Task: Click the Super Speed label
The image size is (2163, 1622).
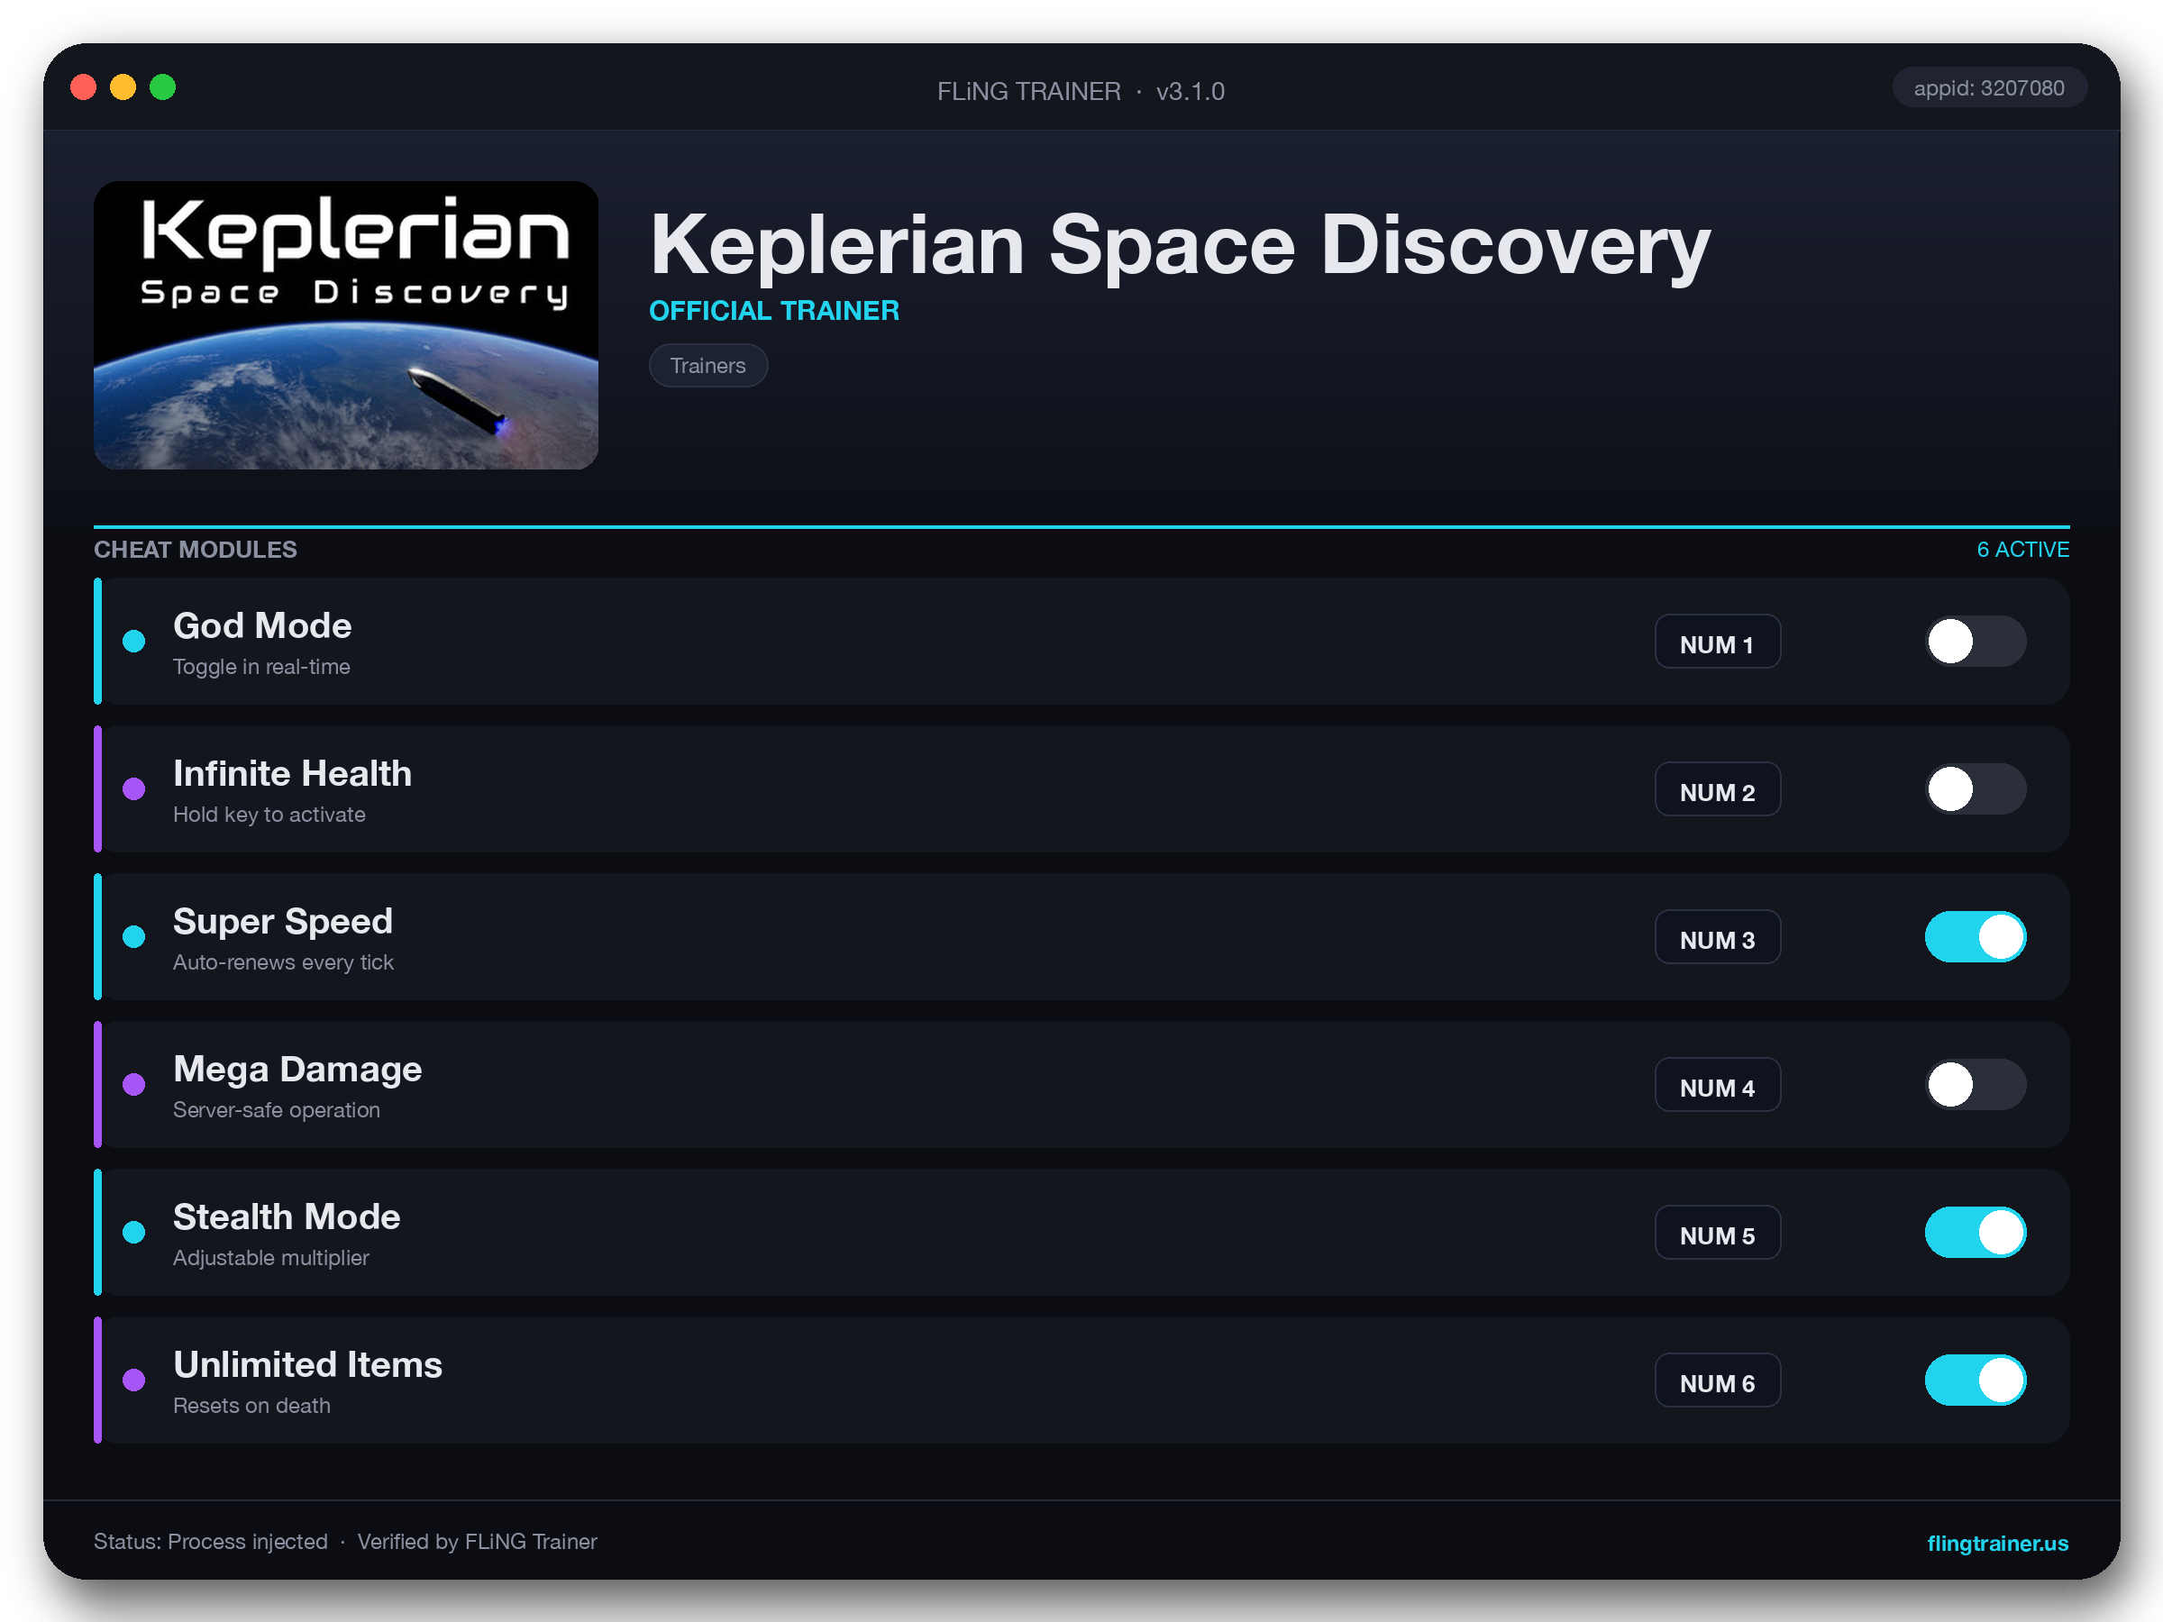Action: coord(283,922)
